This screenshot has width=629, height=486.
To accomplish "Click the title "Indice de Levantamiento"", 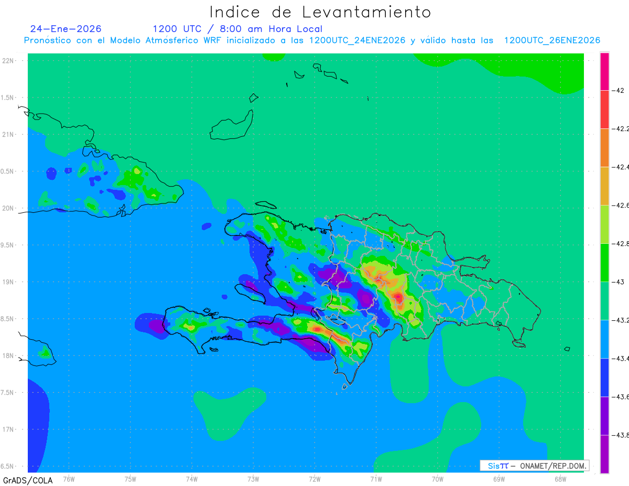I will click(320, 12).
